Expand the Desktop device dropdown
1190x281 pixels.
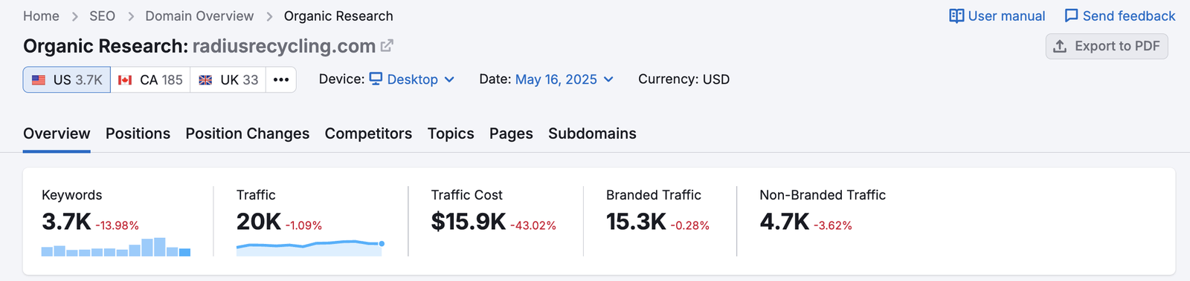click(x=412, y=79)
